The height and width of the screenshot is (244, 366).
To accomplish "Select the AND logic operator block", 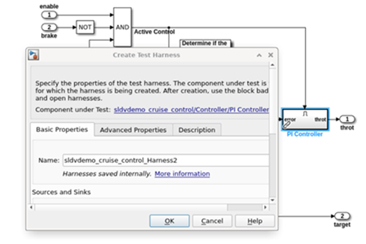I will pyautogui.click(x=123, y=27).
